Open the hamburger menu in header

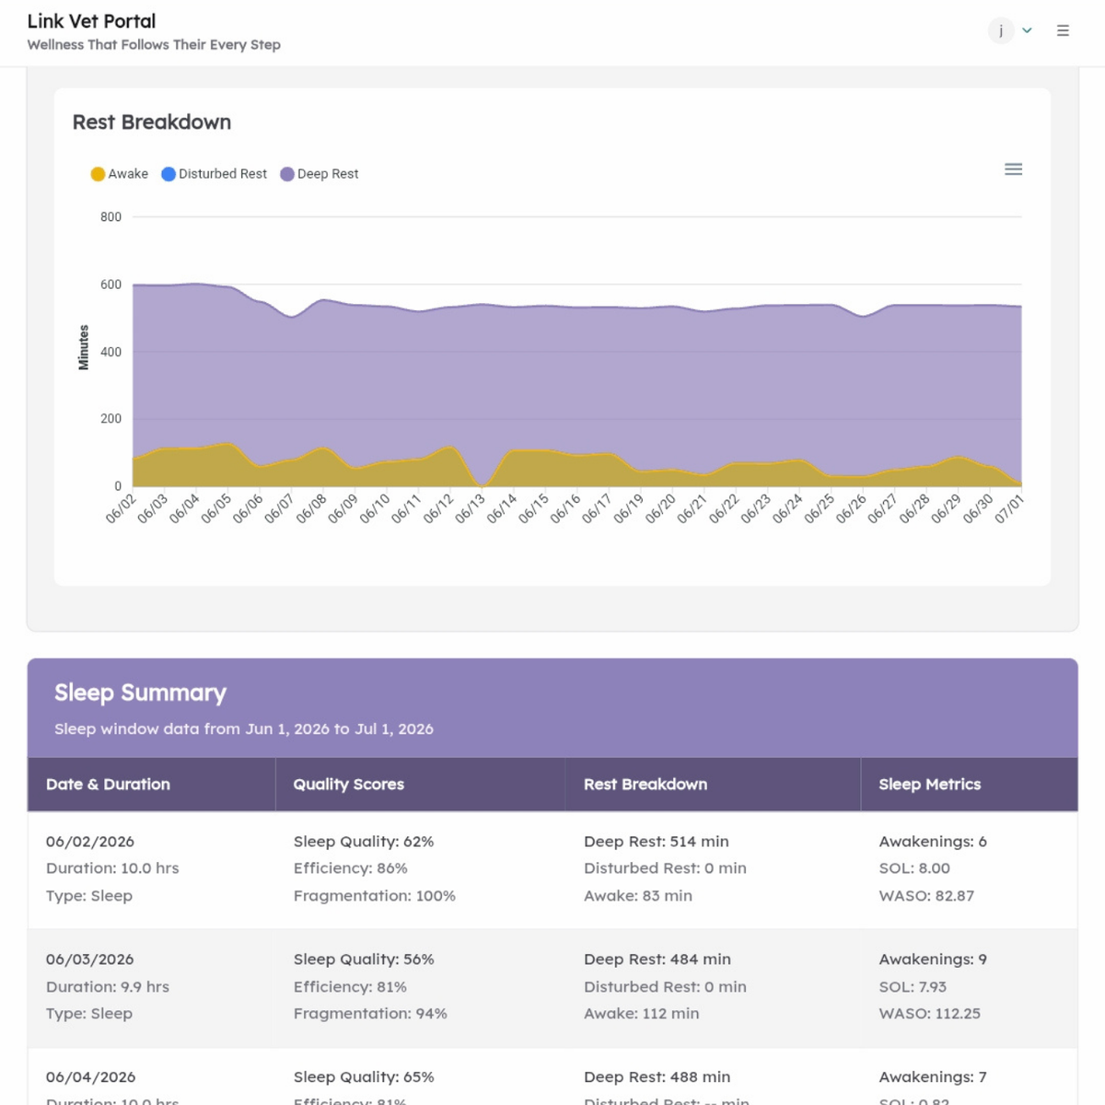click(x=1063, y=30)
